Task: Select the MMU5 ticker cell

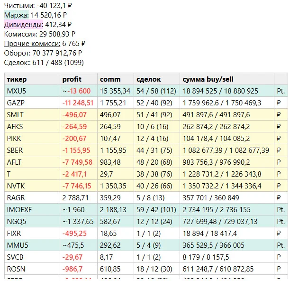Action: coord(32,245)
